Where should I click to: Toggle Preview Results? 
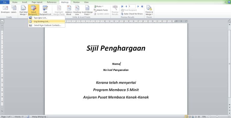pos(115,10)
